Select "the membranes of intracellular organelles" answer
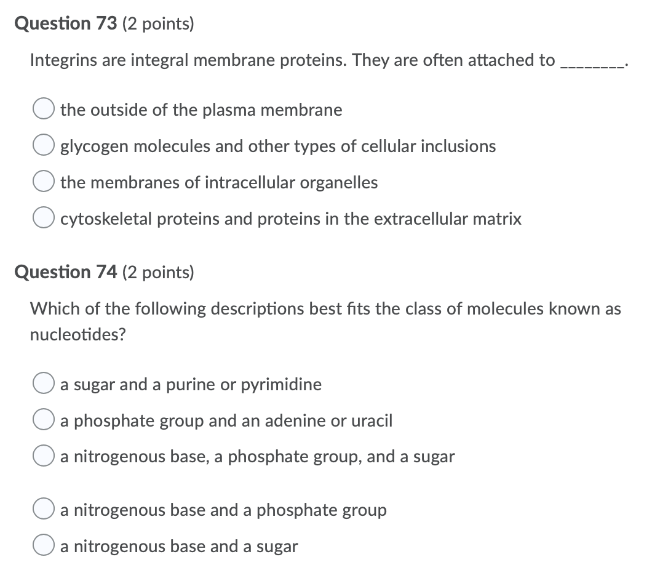 pyautogui.click(x=43, y=181)
